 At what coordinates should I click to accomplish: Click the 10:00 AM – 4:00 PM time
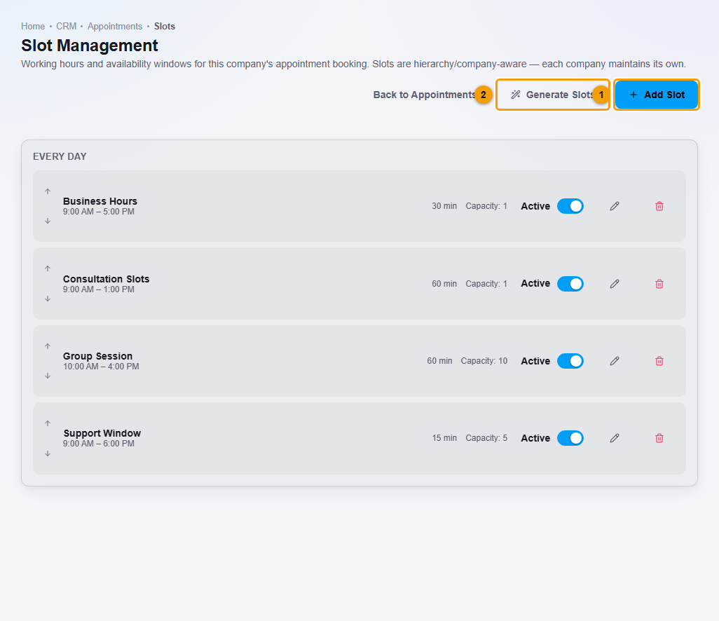tap(101, 367)
